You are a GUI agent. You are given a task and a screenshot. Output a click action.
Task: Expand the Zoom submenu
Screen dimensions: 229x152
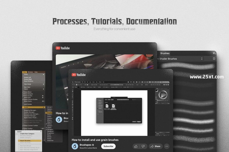[x=34, y=74]
